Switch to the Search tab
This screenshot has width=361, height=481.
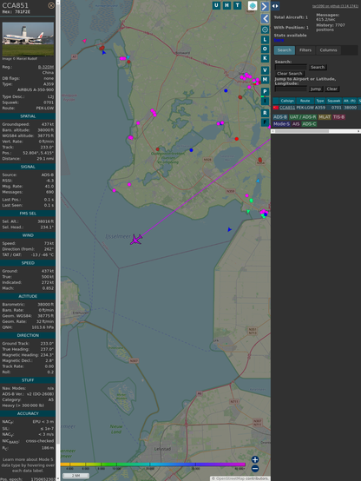click(x=285, y=50)
